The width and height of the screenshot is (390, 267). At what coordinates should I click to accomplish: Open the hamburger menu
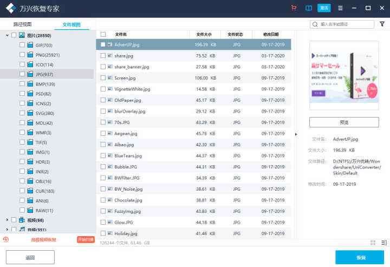point(340,8)
